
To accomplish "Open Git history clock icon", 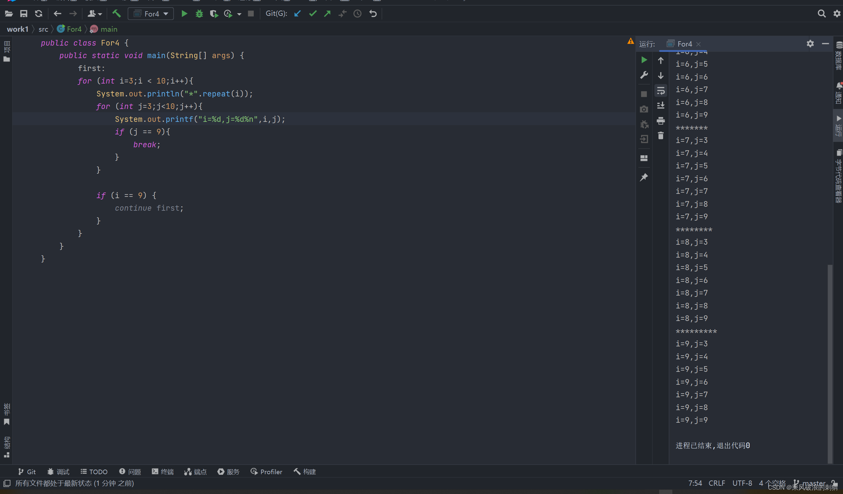I will [x=357, y=14].
